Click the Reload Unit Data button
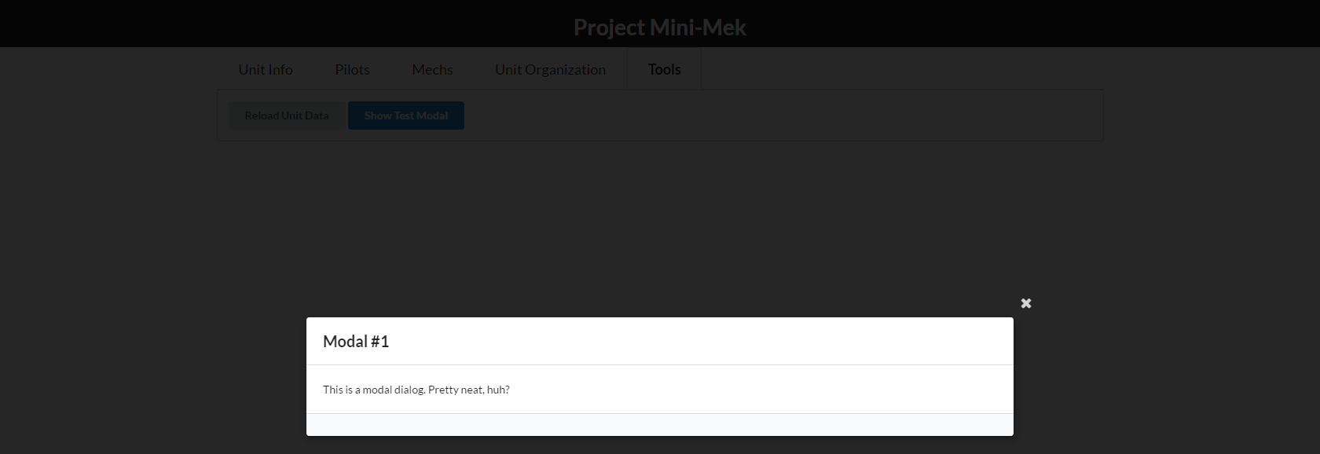The width and height of the screenshot is (1320, 454). (287, 115)
